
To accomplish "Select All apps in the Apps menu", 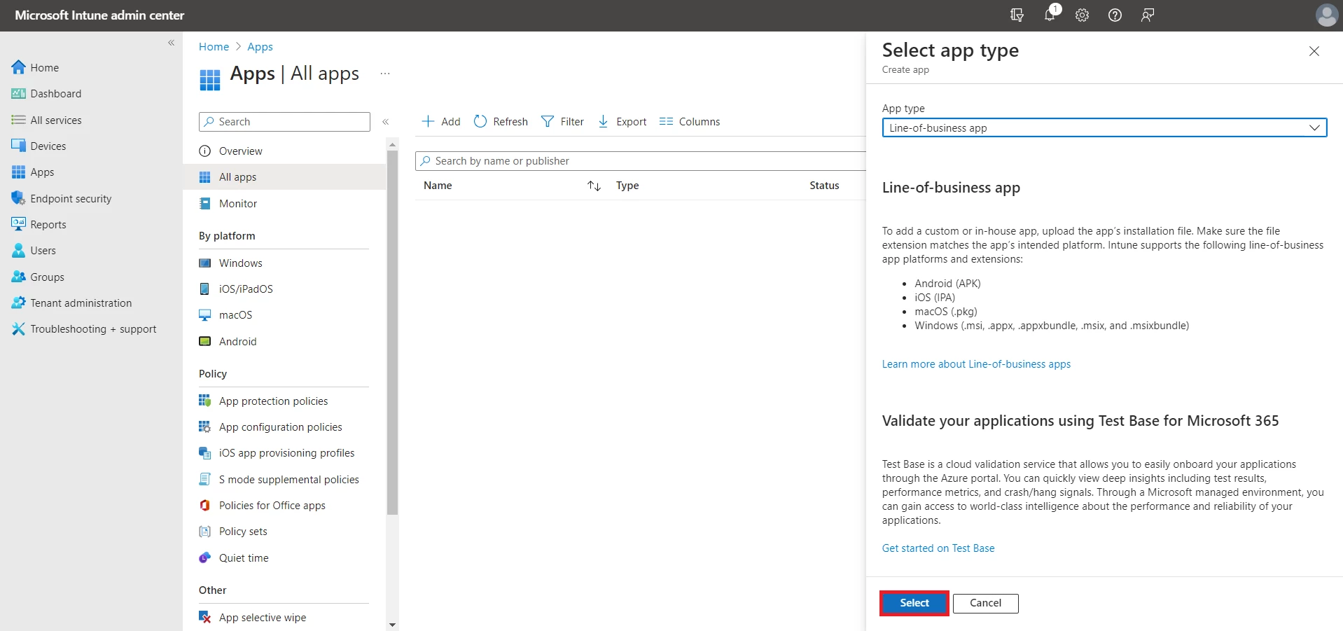I will pyautogui.click(x=284, y=177).
